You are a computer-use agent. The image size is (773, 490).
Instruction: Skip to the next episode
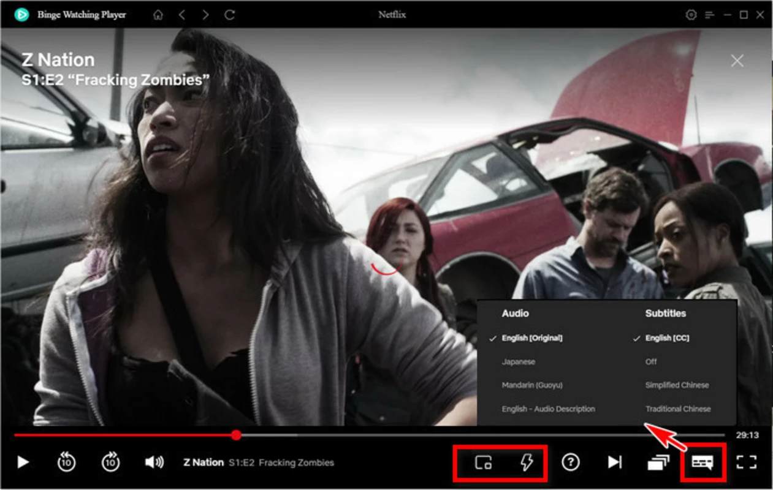pos(615,462)
